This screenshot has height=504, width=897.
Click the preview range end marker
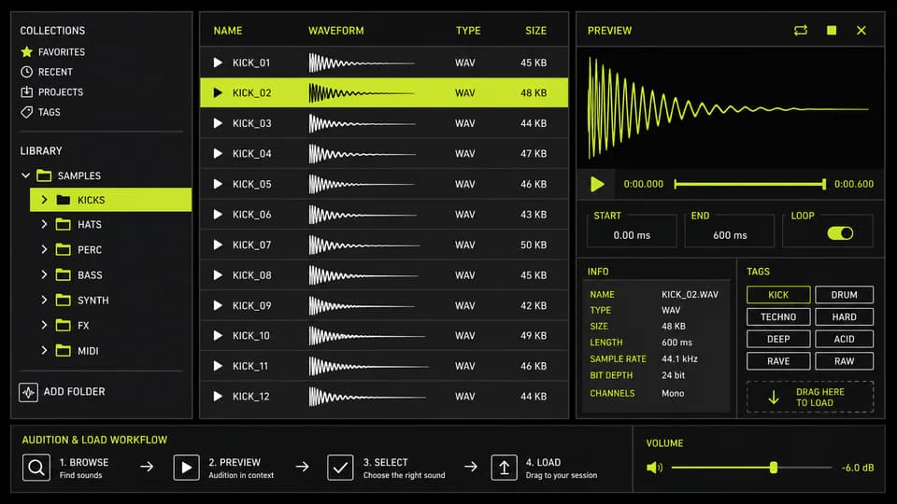click(x=824, y=184)
